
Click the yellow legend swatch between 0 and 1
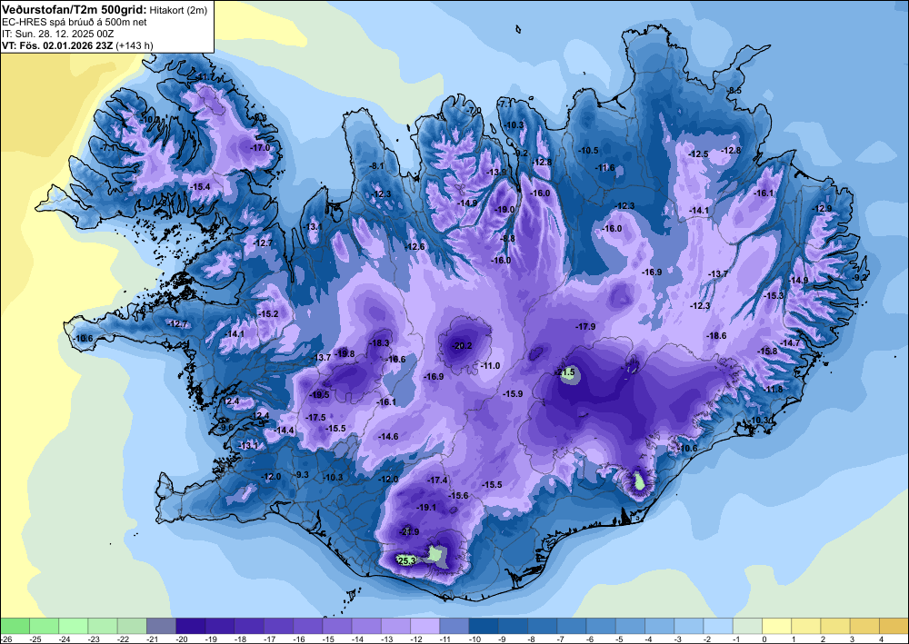point(777,626)
